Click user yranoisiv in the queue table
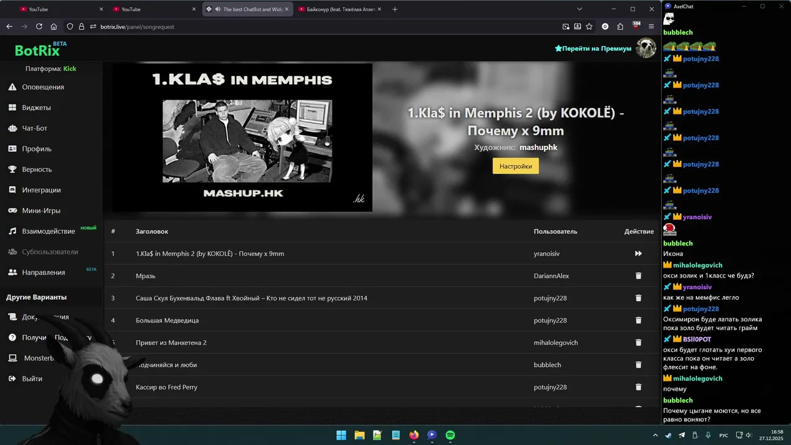This screenshot has height=445, width=791. click(x=547, y=253)
